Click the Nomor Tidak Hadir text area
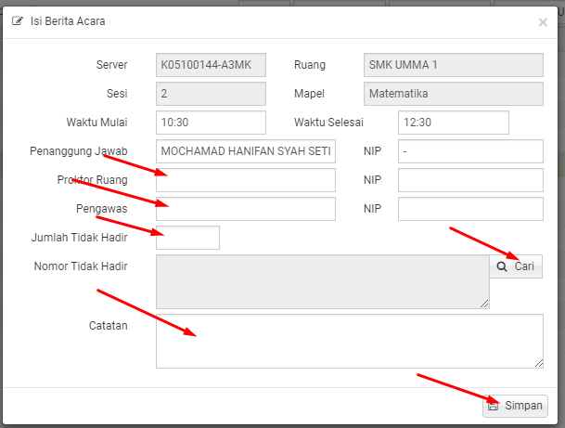565x428 pixels. [323, 282]
